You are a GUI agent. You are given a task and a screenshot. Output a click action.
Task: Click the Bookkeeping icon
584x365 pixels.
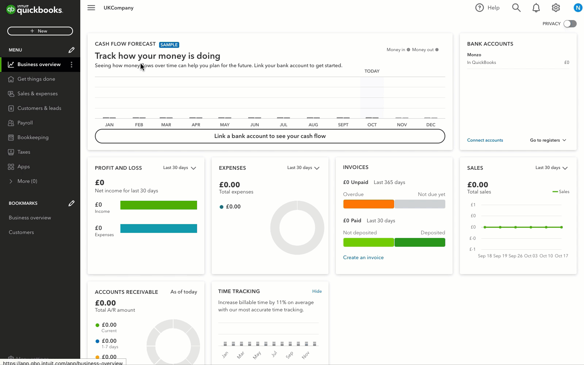[x=11, y=138]
